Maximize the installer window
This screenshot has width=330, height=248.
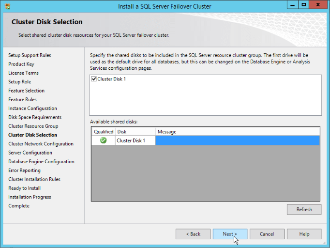pos(303,5)
